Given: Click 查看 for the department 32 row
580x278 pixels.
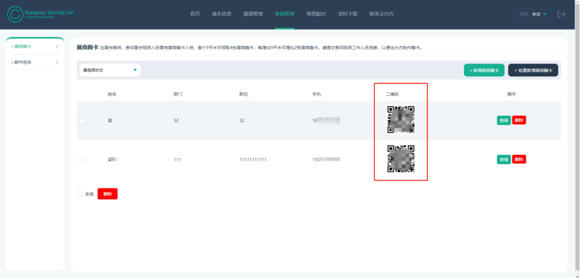Looking at the screenshot, I should click(x=503, y=120).
